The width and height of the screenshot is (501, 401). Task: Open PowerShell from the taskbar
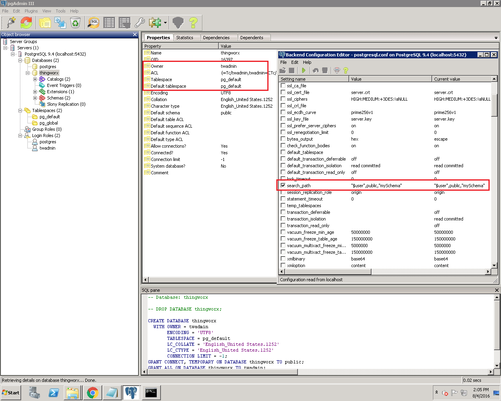click(x=54, y=392)
